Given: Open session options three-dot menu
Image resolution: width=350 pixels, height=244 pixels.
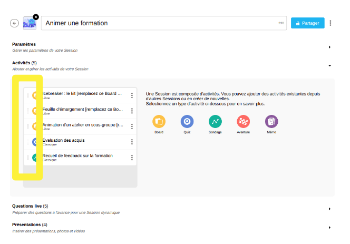Looking at the screenshot, I should 330,23.
